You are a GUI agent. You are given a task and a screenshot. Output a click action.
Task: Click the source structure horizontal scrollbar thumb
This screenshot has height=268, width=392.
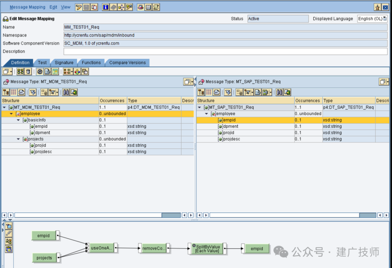pyautogui.click(x=171, y=215)
